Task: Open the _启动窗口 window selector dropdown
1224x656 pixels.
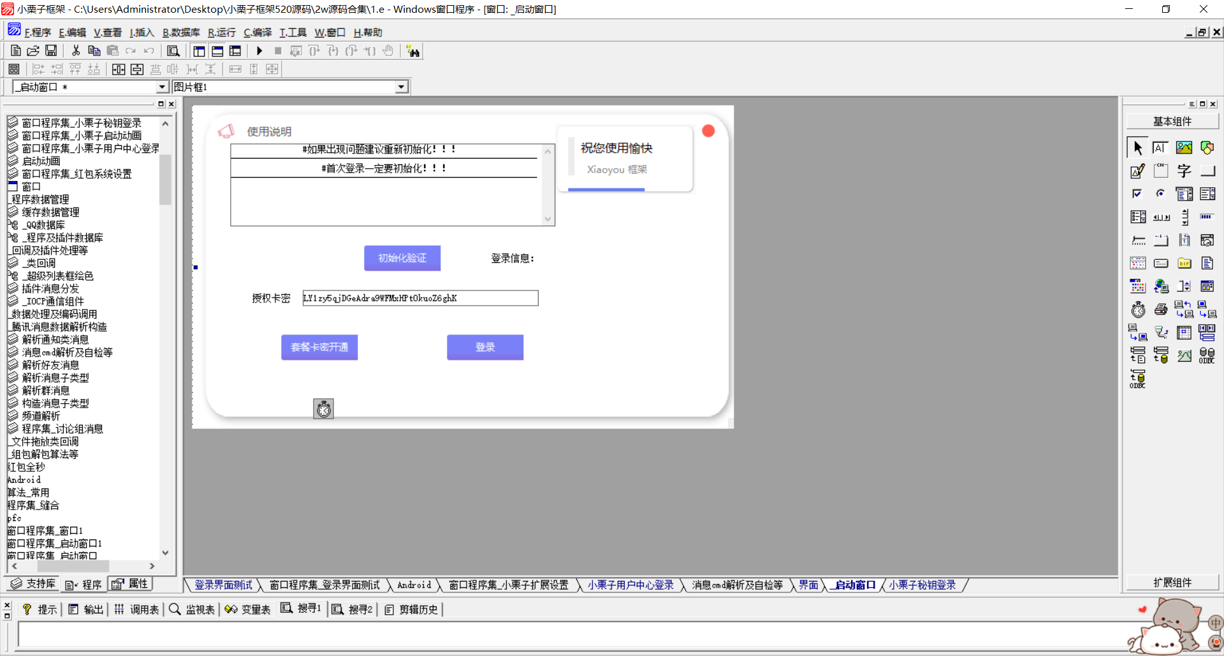Action: coord(161,87)
